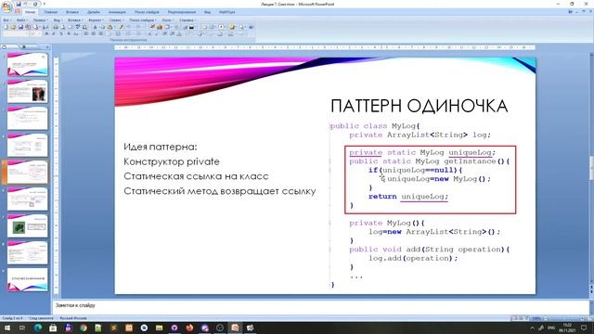Select slide 2 thumbnail with the photo

click(x=27, y=91)
